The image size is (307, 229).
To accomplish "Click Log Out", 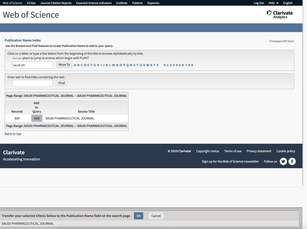I will click(x=259, y=3).
